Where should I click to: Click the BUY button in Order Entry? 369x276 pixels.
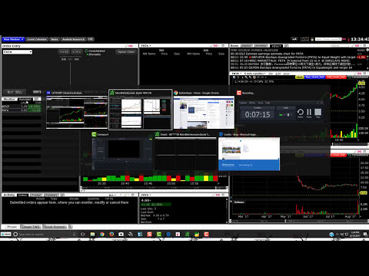pyautogui.click(x=11, y=92)
